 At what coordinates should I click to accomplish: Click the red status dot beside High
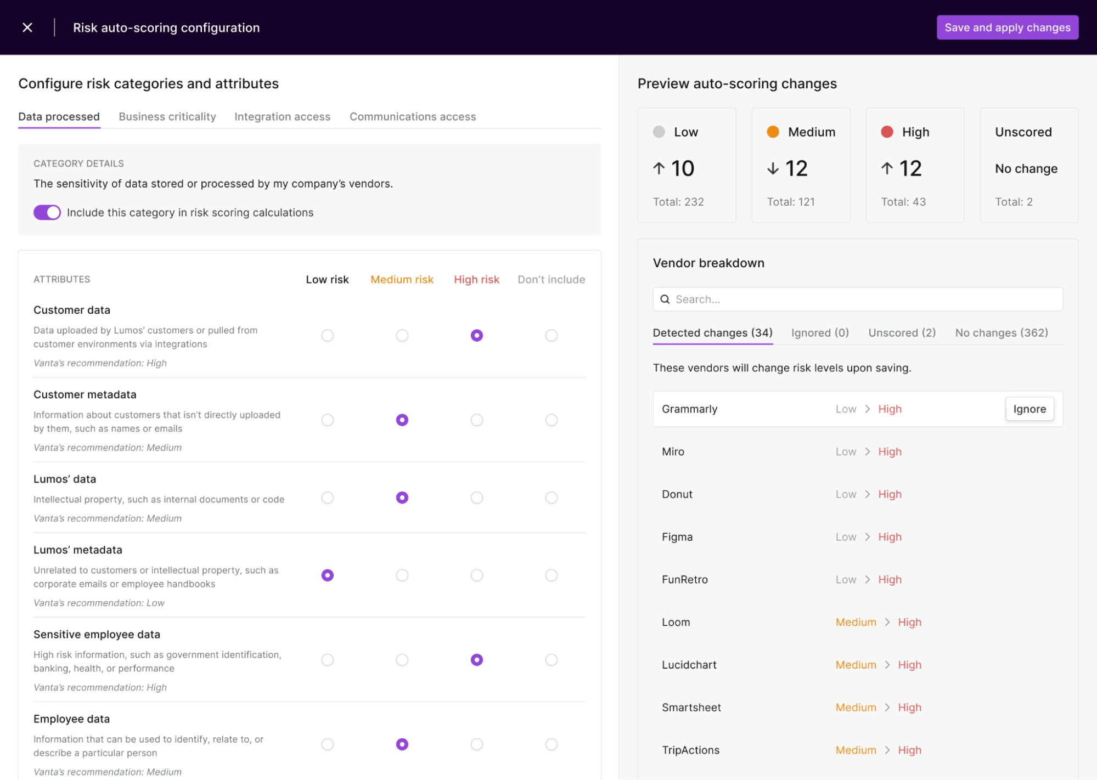pos(887,131)
